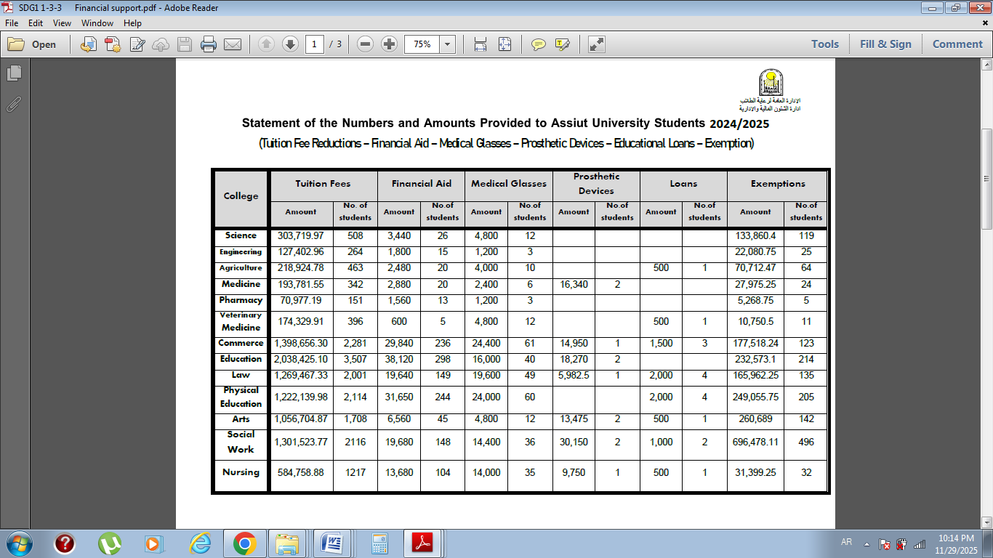Click the vertical scrollbar thumb
Screen dimensions: 993x558
click(986, 178)
